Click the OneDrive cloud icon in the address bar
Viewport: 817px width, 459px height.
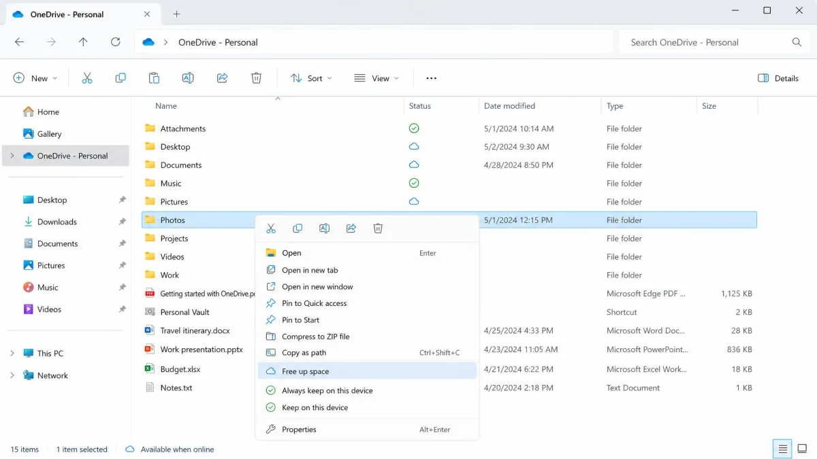(x=148, y=42)
